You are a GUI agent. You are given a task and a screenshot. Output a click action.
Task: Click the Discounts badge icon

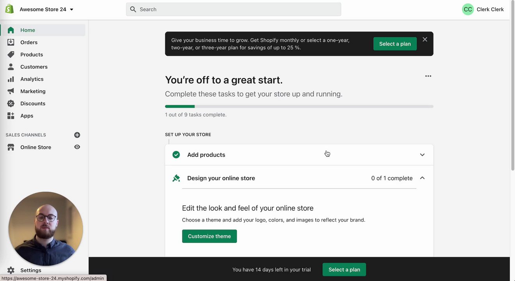click(x=11, y=103)
